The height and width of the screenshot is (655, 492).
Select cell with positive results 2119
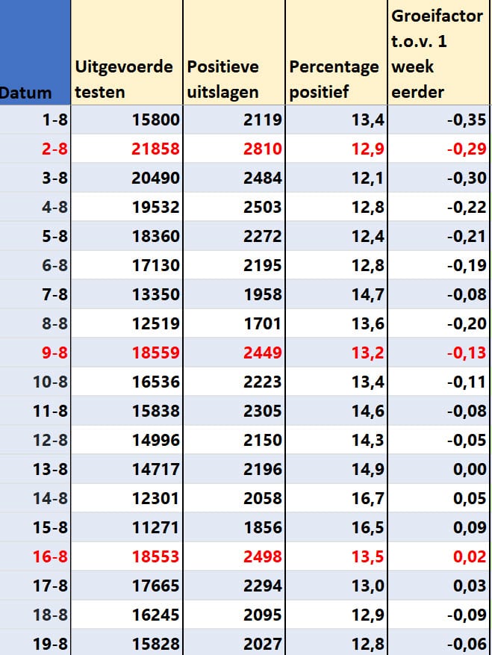click(x=234, y=119)
